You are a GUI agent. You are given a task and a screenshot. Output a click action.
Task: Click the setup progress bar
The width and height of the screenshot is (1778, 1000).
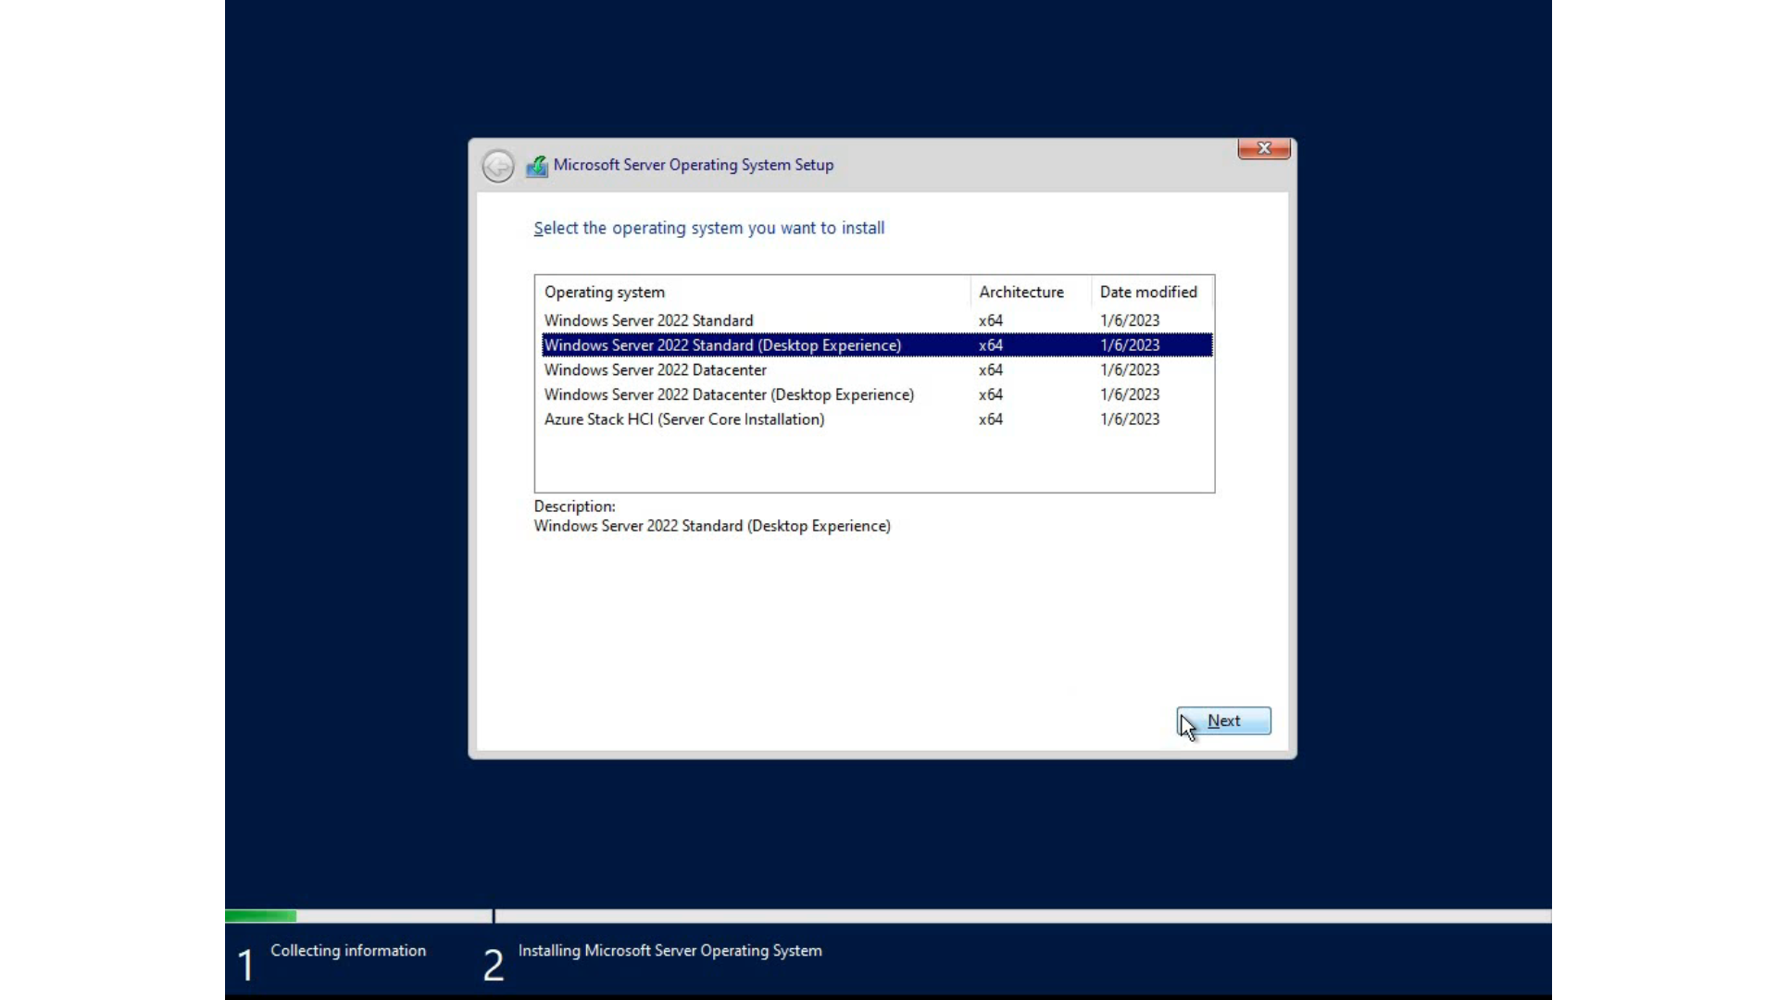point(888,916)
